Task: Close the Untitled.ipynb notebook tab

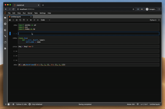Action: (31, 17)
